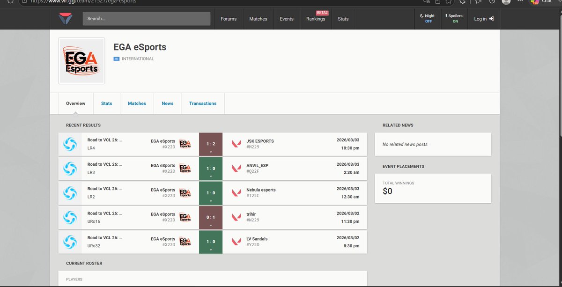This screenshot has width=562, height=287.
Task: Open the browser profile avatar icon
Action: [506, 1]
